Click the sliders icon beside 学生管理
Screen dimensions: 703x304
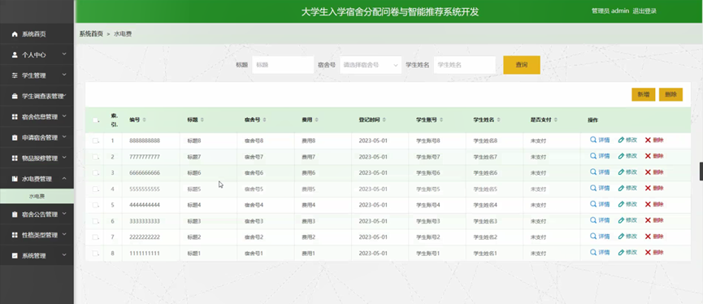coord(15,76)
